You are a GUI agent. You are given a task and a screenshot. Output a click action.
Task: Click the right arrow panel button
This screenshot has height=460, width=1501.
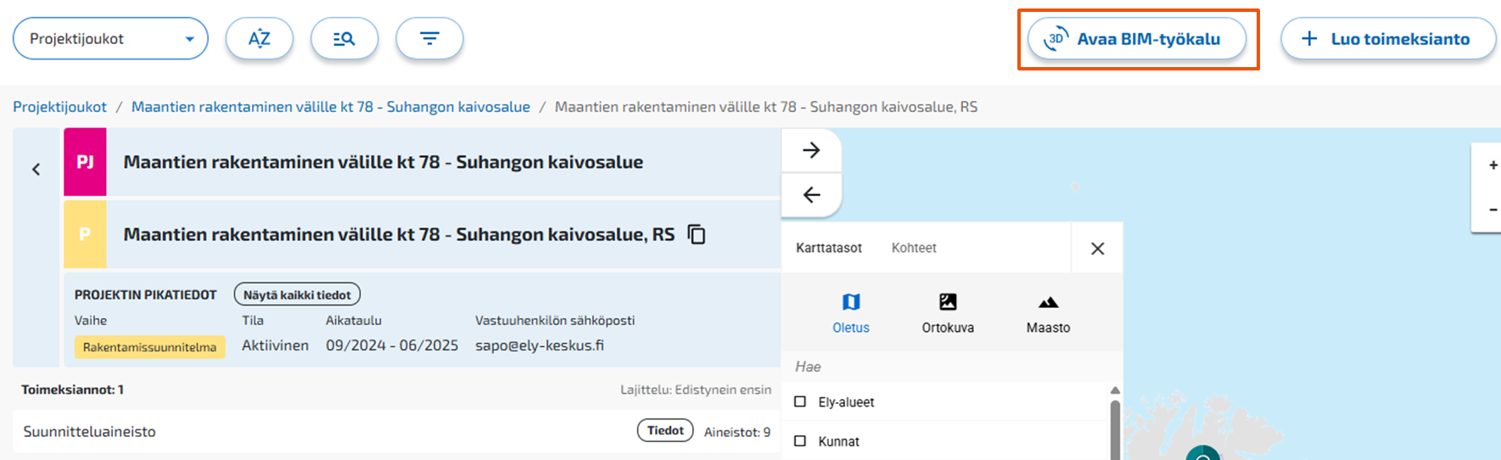[x=811, y=150]
